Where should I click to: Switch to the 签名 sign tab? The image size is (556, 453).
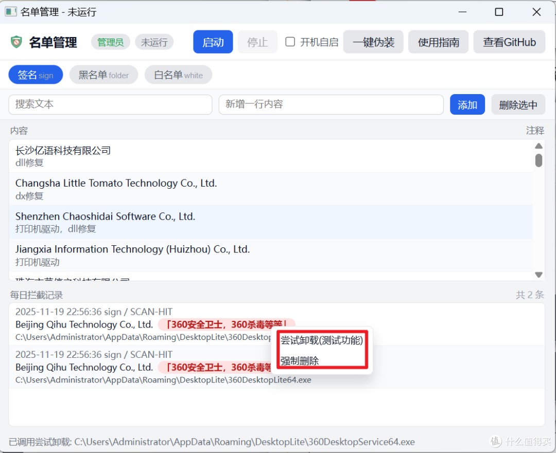coord(36,75)
